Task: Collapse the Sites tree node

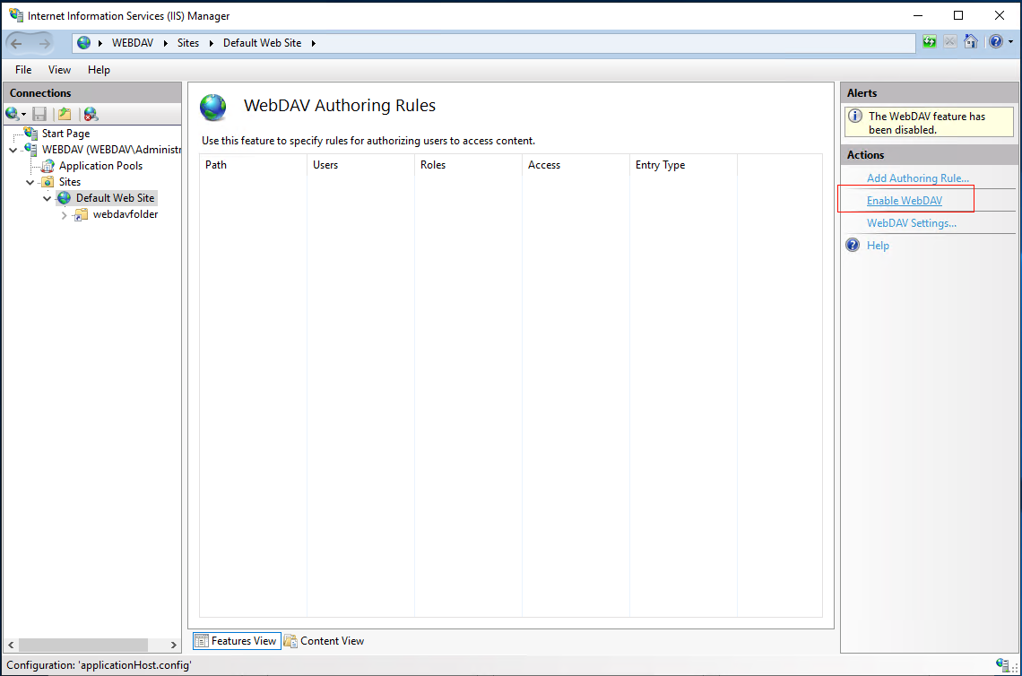Action: (30, 183)
